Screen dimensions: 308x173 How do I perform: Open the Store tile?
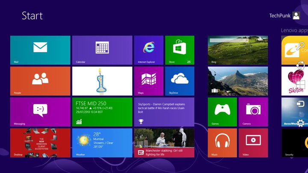point(180,50)
